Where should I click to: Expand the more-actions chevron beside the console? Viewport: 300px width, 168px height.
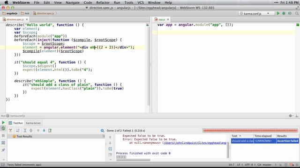coord(111,160)
